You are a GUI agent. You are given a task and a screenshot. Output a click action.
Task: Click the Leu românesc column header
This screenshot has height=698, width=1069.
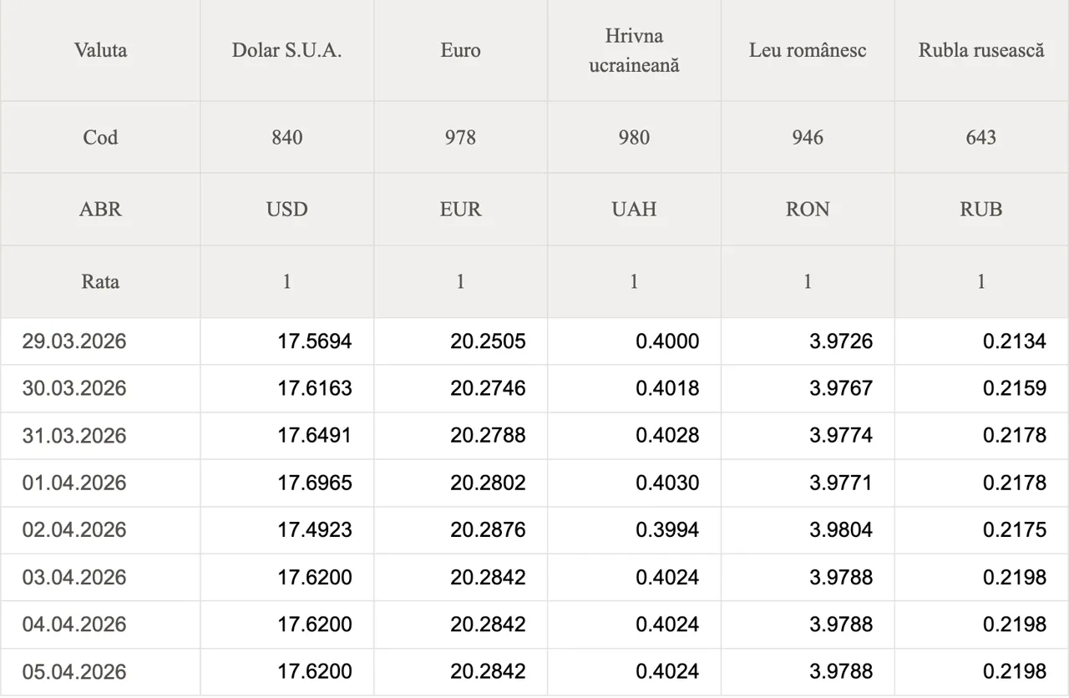pyautogui.click(x=808, y=50)
